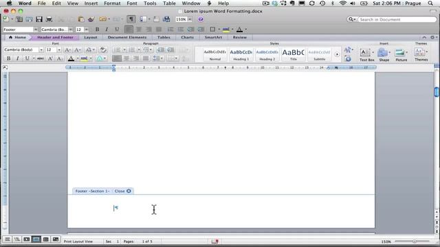Click the spelling status icon in status bar
Screen dimensions: 440x247
pyautogui.click(x=215, y=241)
